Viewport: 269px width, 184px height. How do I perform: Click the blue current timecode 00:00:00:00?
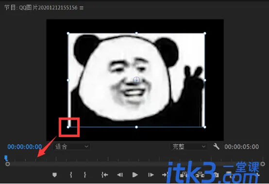coord(25,147)
